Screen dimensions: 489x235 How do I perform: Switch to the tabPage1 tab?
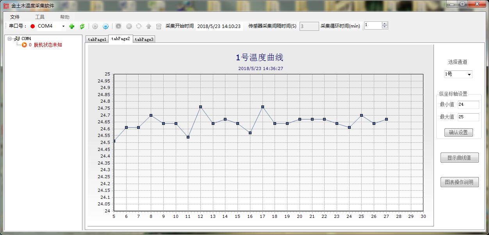click(97, 39)
